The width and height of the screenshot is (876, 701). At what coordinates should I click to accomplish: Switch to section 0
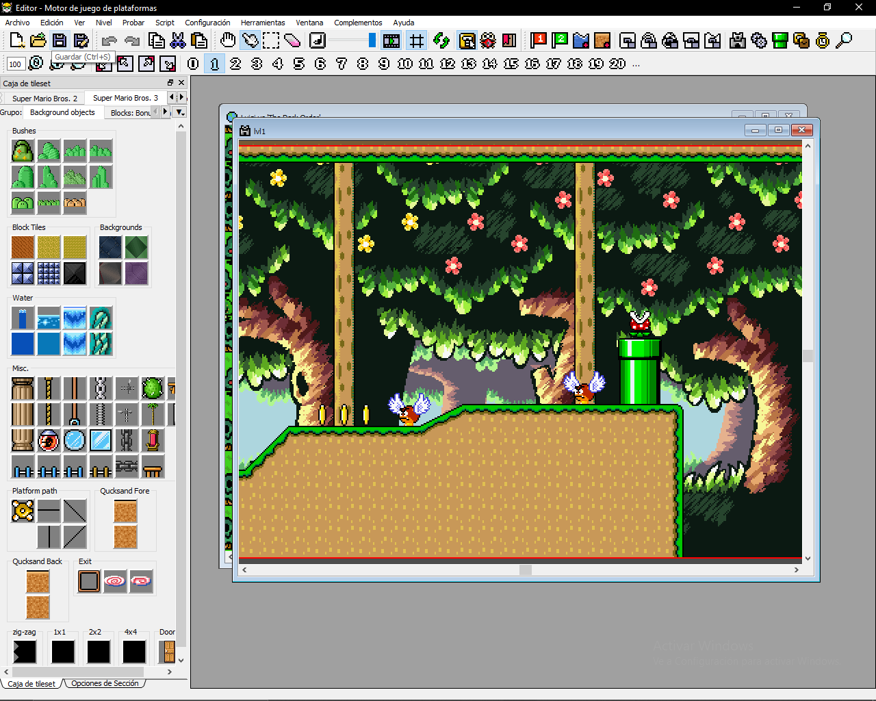tap(193, 64)
